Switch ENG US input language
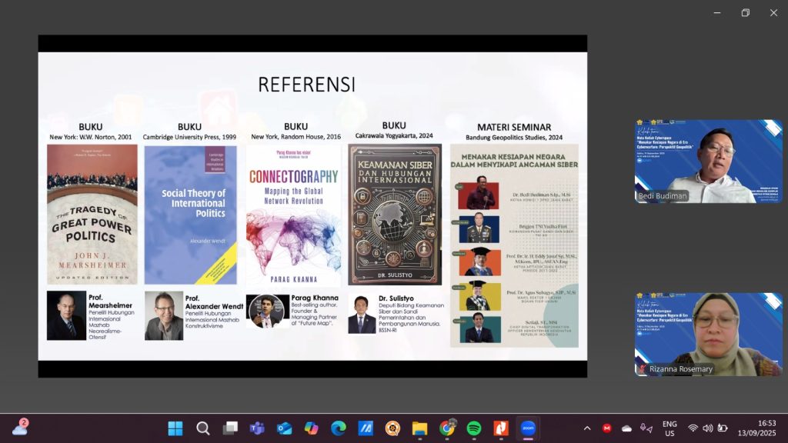Image resolution: width=788 pixels, height=443 pixels. click(x=670, y=428)
